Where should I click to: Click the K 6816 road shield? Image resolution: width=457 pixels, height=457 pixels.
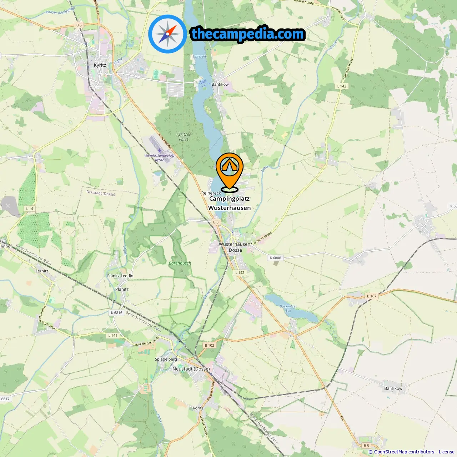(x=116, y=313)
